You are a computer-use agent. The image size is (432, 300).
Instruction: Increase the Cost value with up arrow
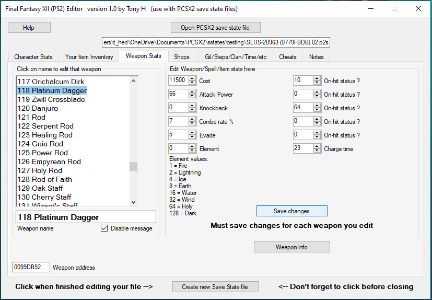click(x=192, y=78)
